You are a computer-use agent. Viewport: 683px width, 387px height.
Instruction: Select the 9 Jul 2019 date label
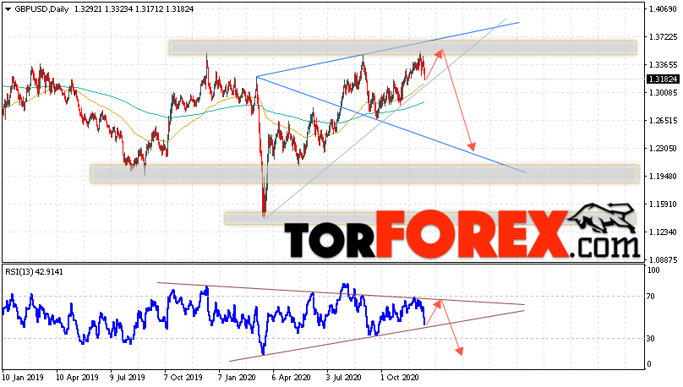[128, 378]
